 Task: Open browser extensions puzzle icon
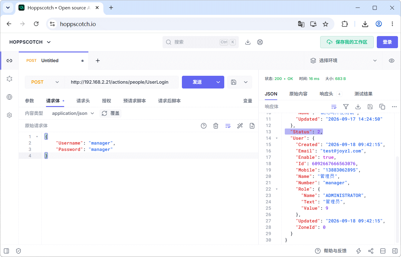[x=345, y=24]
